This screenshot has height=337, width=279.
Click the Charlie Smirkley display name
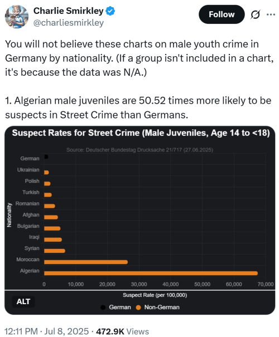click(69, 11)
